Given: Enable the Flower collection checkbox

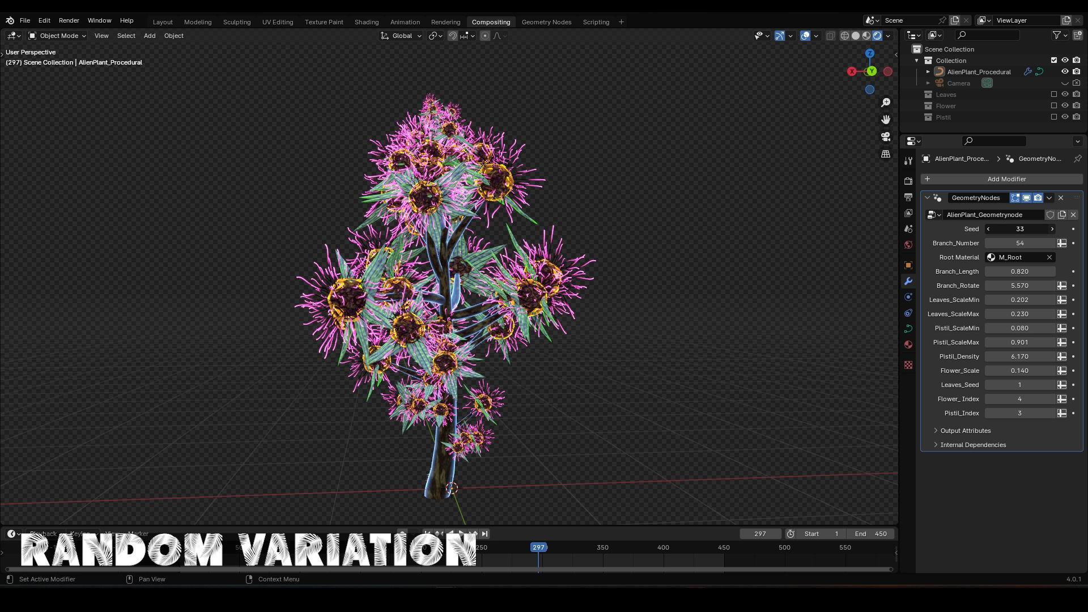Looking at the screenshot, I should coord(1054,105).
